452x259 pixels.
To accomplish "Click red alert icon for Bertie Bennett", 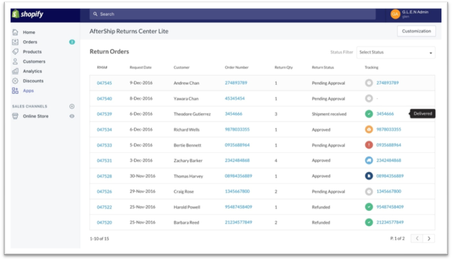I will coord(369,145).
